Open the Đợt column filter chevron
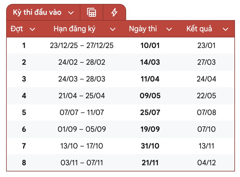 (x=32, y=29)
